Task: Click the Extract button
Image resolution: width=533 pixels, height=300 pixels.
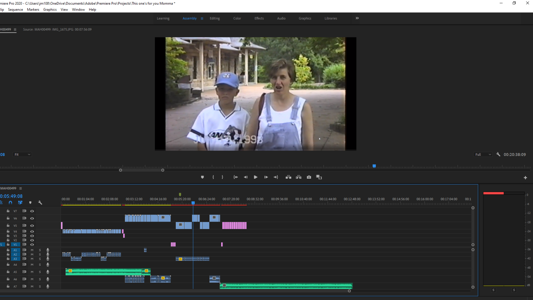Action: [x=298, y=177]
